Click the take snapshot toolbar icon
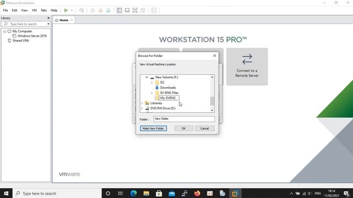 click(93, 10)
